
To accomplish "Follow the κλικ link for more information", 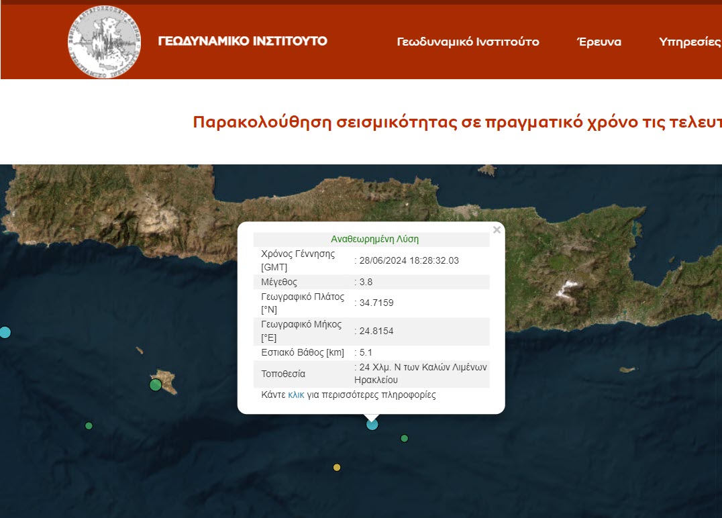I will pos(296,395).
